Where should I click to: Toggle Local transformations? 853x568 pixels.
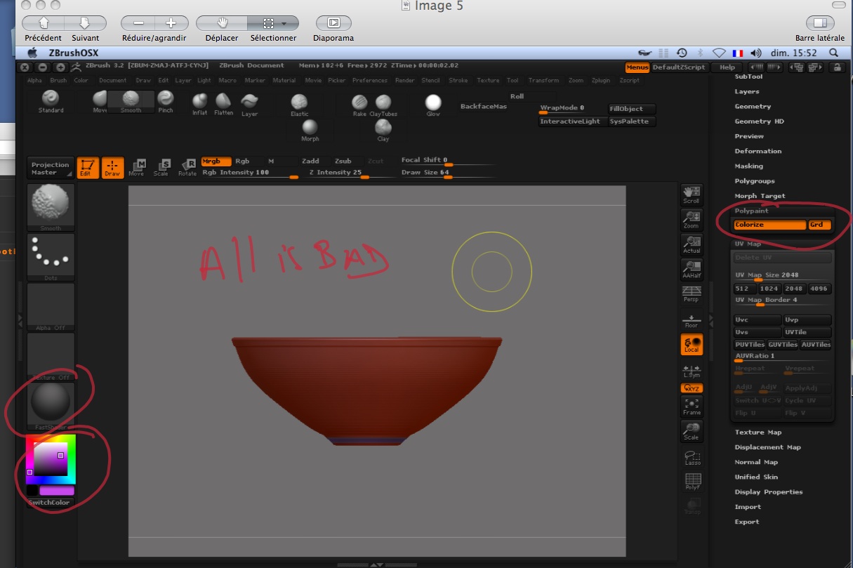692,344
